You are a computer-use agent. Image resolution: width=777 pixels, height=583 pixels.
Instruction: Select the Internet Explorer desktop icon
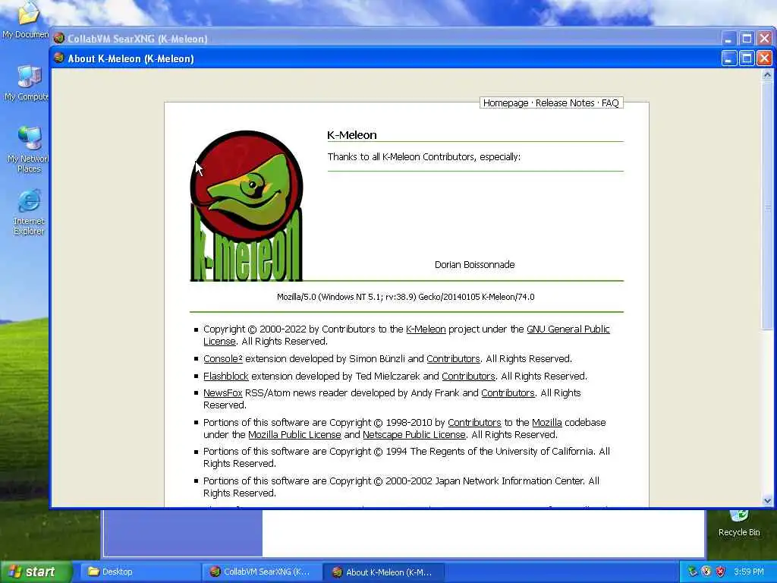(x=29, y=213)
